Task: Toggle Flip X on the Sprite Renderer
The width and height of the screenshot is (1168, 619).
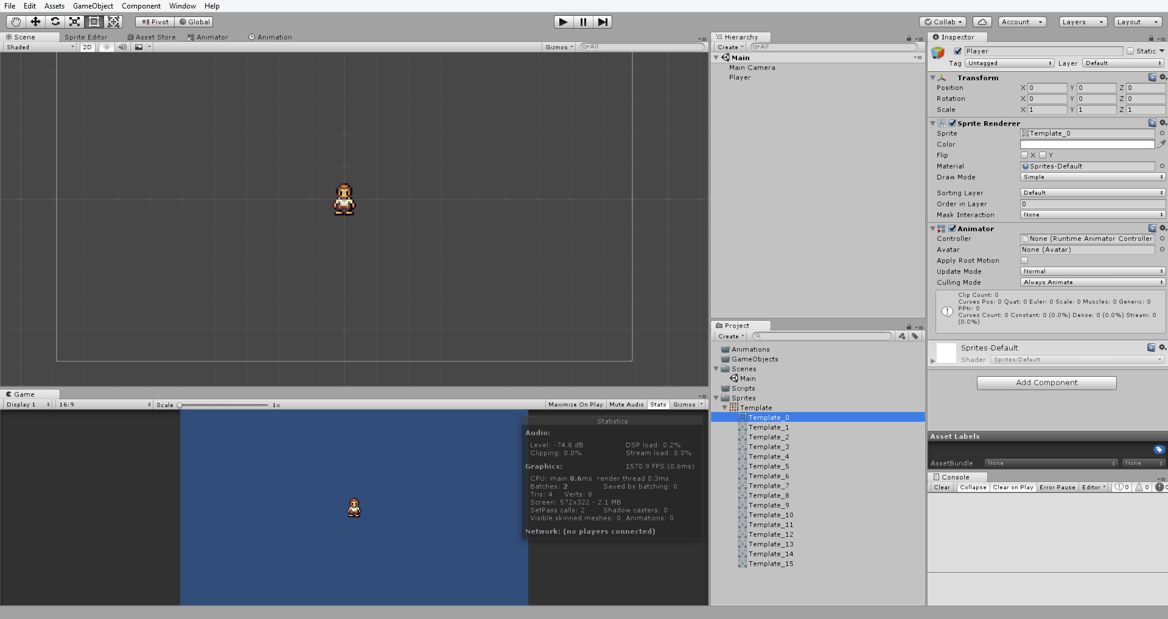Action: tap(1024, 155)
